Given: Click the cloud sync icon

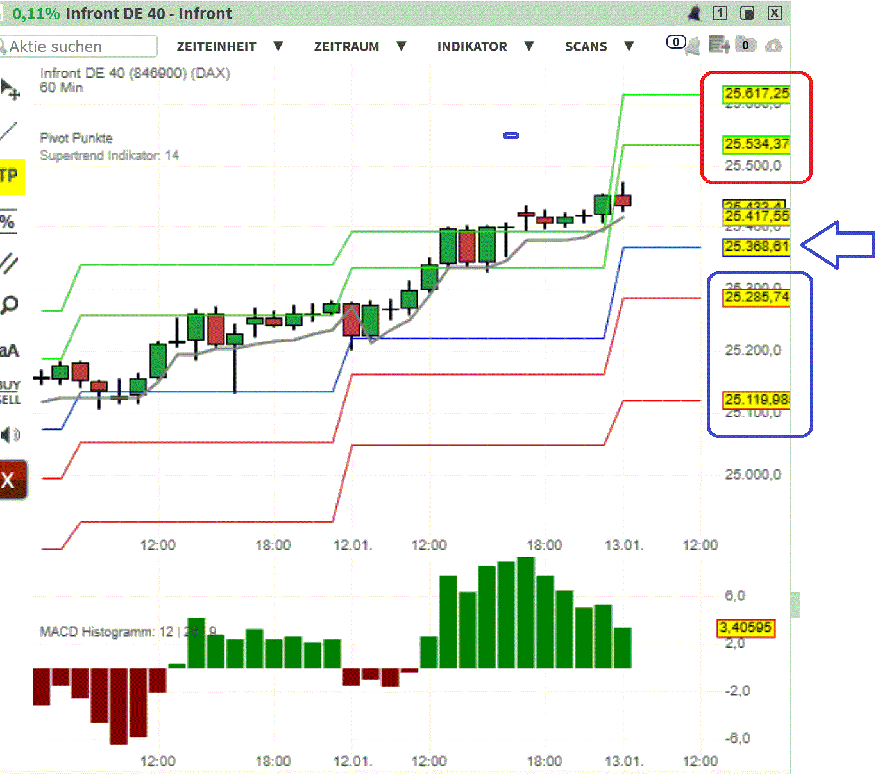Looking at the screenshot, I should [x=774, y=46].
